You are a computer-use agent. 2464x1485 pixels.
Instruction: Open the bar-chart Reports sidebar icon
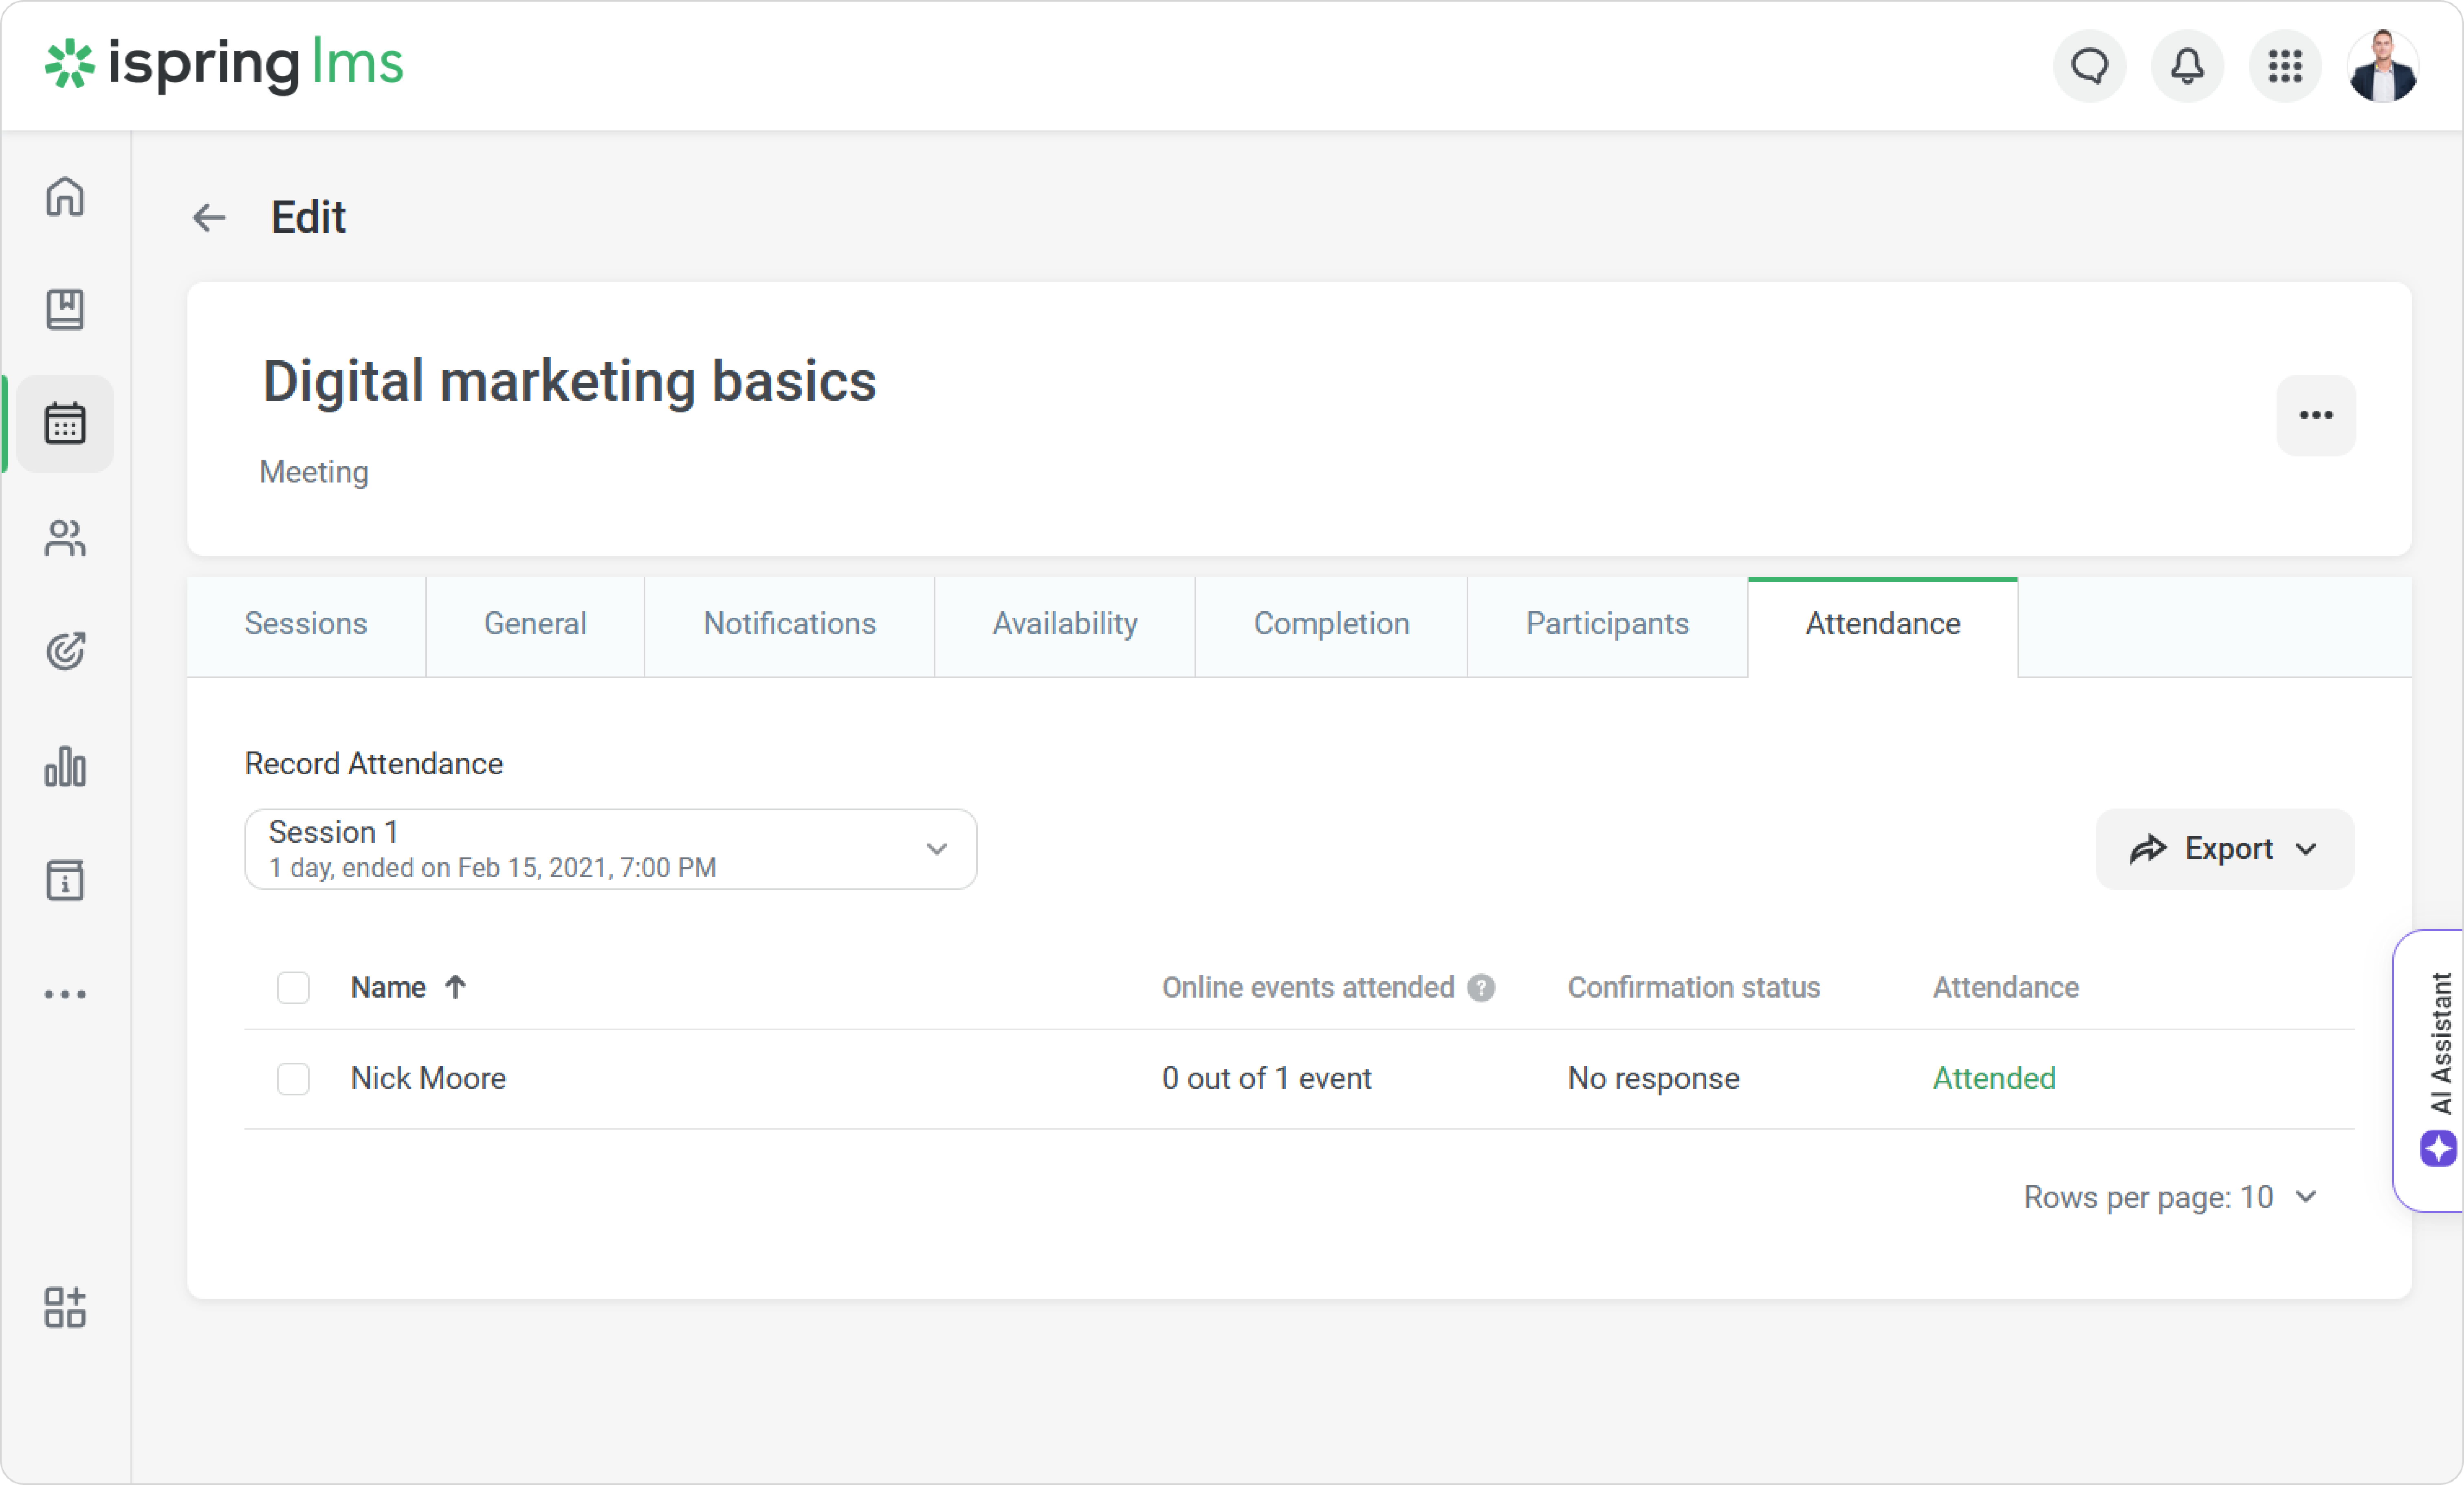pyautogui.click(x=65, y=767)
